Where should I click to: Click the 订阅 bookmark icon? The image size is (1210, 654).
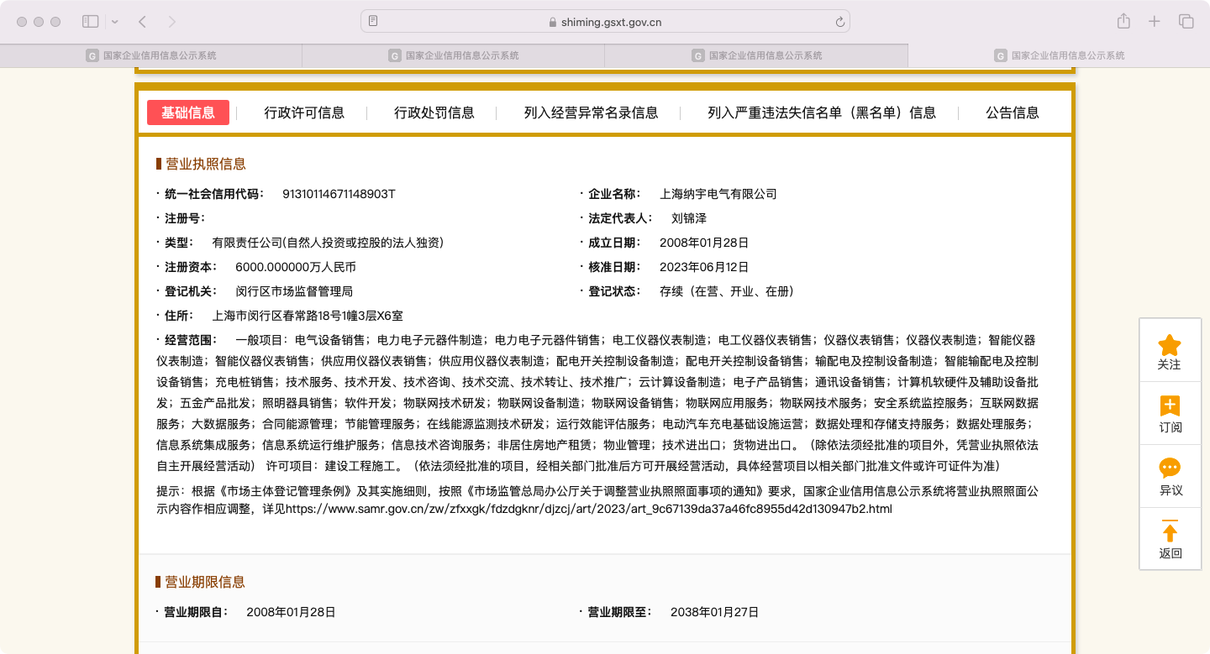coord(1170,406)
